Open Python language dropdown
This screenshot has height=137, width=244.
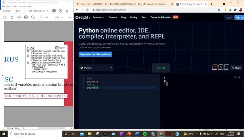[96, 68]
